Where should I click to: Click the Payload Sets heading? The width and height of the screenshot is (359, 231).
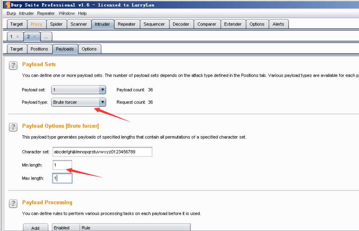[39, 64]
